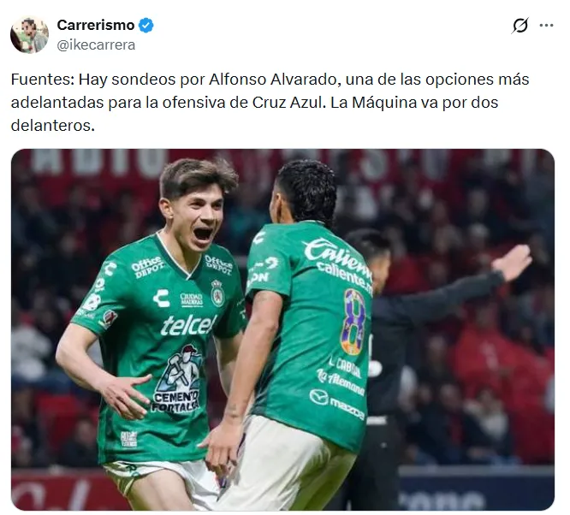Image resolution: width=570 pixels, height=515 pixels.
Task: Click the Ciudad Maderas sponsor text on jersey
Action: pyautogui.click(x=191, y=299)
